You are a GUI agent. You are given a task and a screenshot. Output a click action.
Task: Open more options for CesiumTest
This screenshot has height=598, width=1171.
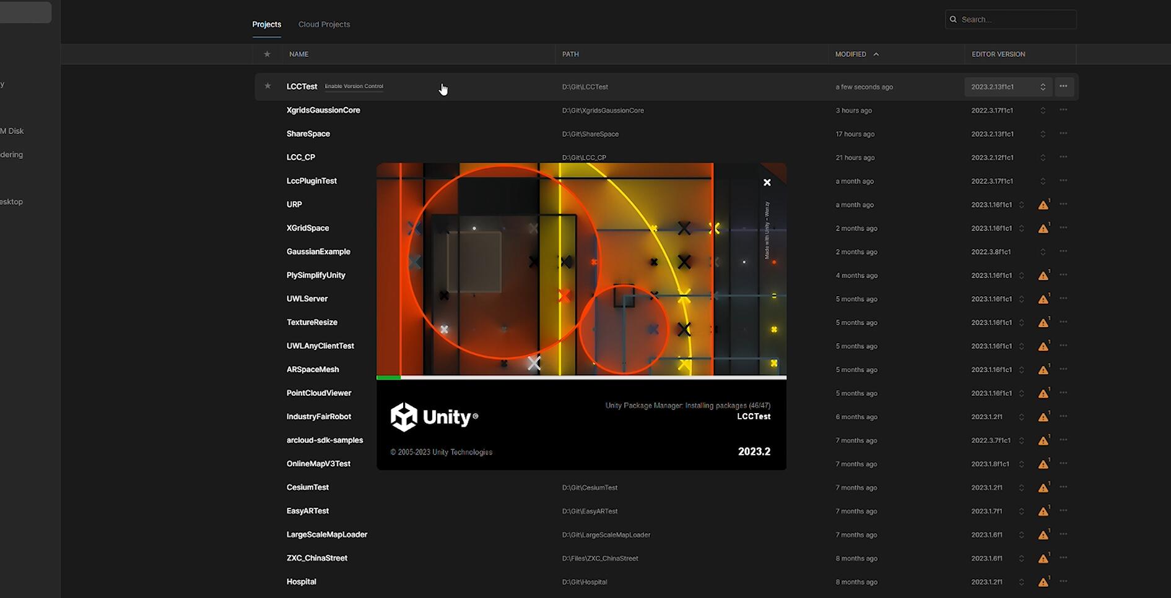pos(1063,487)
